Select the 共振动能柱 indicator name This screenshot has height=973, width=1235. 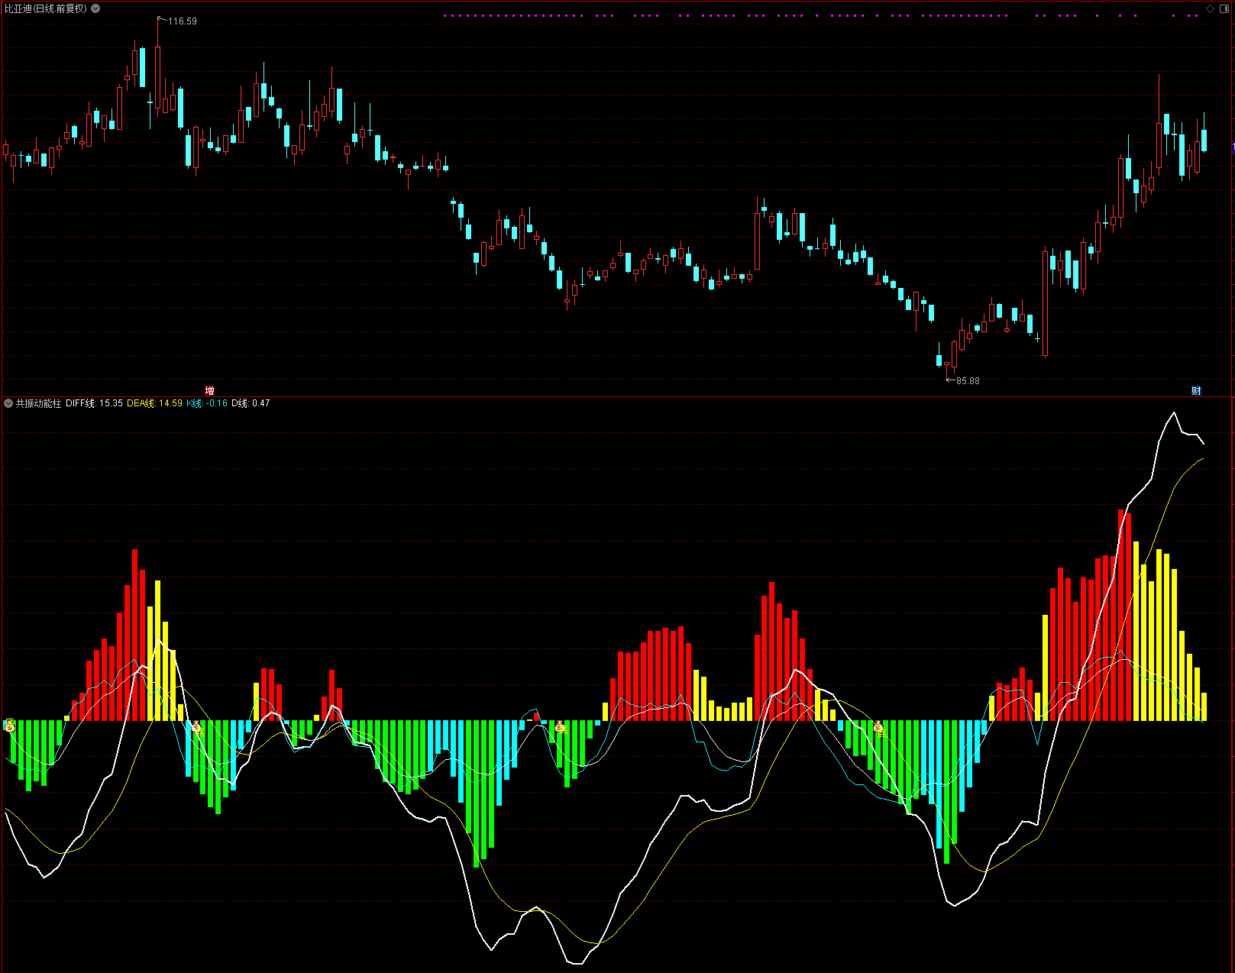click(38, 403)
